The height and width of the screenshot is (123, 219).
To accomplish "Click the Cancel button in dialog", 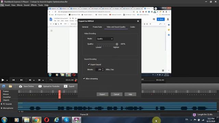I will 116,94.
